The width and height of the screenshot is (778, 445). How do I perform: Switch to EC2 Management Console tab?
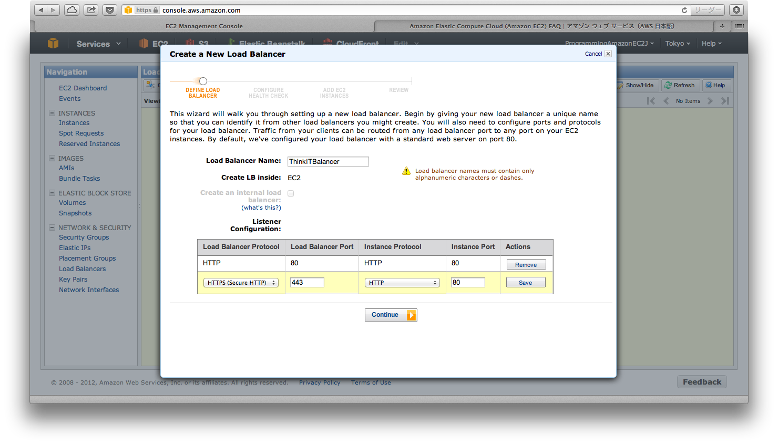coord(204,26)
